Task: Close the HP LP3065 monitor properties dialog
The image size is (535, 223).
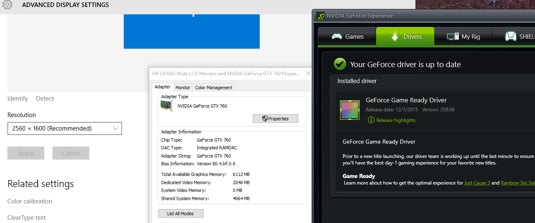Action: (308, 74)
